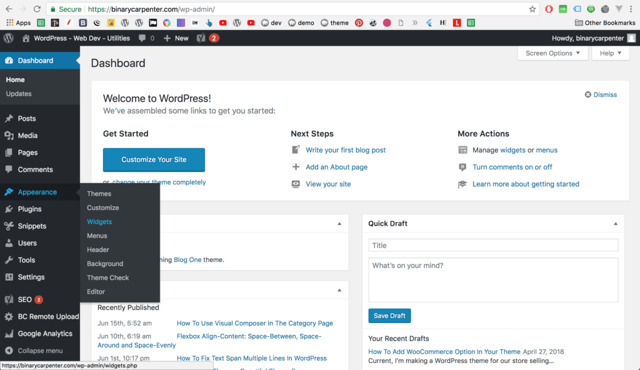Click the BC Remote Upload gear icon
The width and height of the screenshot is (640, 370).
pyautogui.click(x=9, y=316)
